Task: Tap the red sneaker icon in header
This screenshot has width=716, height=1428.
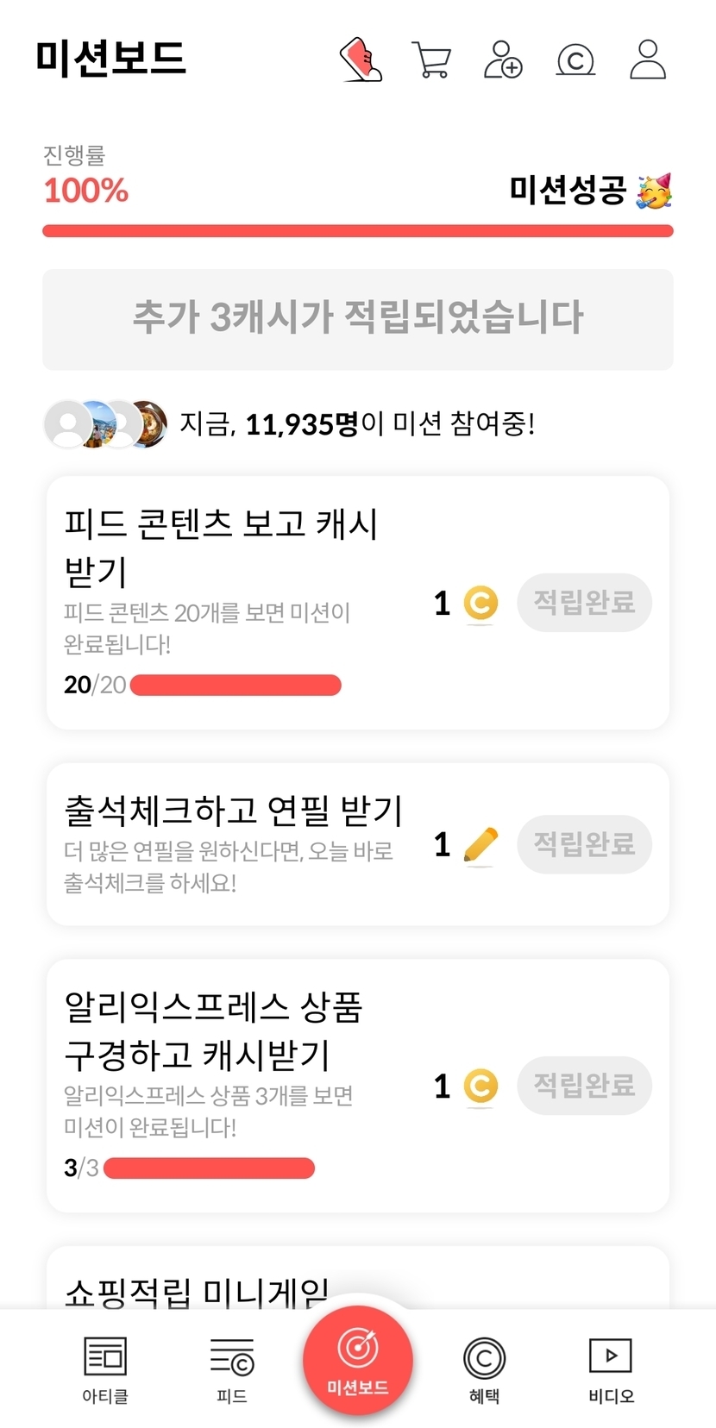Action: coord(361,60)
